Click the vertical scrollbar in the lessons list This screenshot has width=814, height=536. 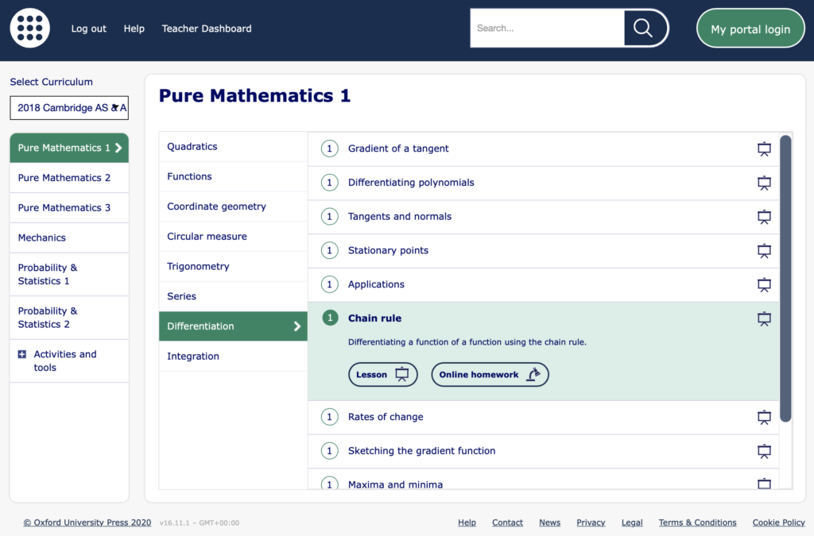(x=785, y=278)
